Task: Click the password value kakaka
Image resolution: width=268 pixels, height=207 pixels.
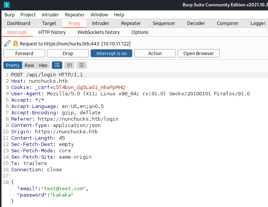Action: pos(62,195)
